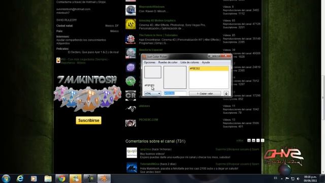Click the volume speaker tray icon
The image size is (325, 183).
pos(298,178)
